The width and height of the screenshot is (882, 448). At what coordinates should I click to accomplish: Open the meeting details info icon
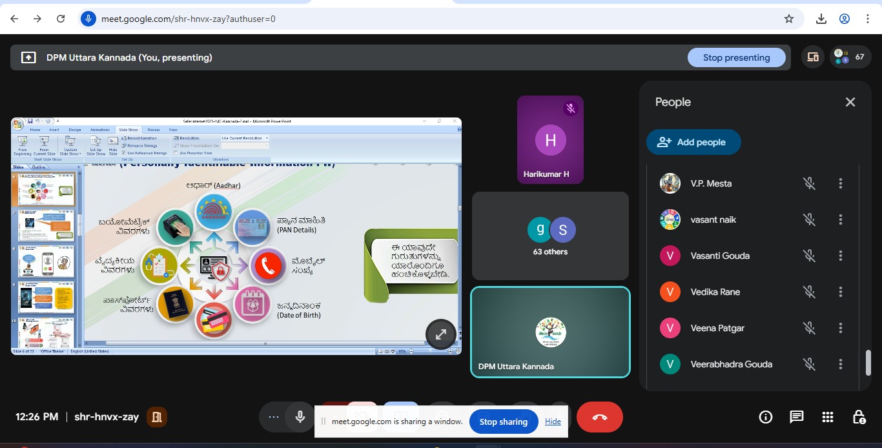(766, 417)
